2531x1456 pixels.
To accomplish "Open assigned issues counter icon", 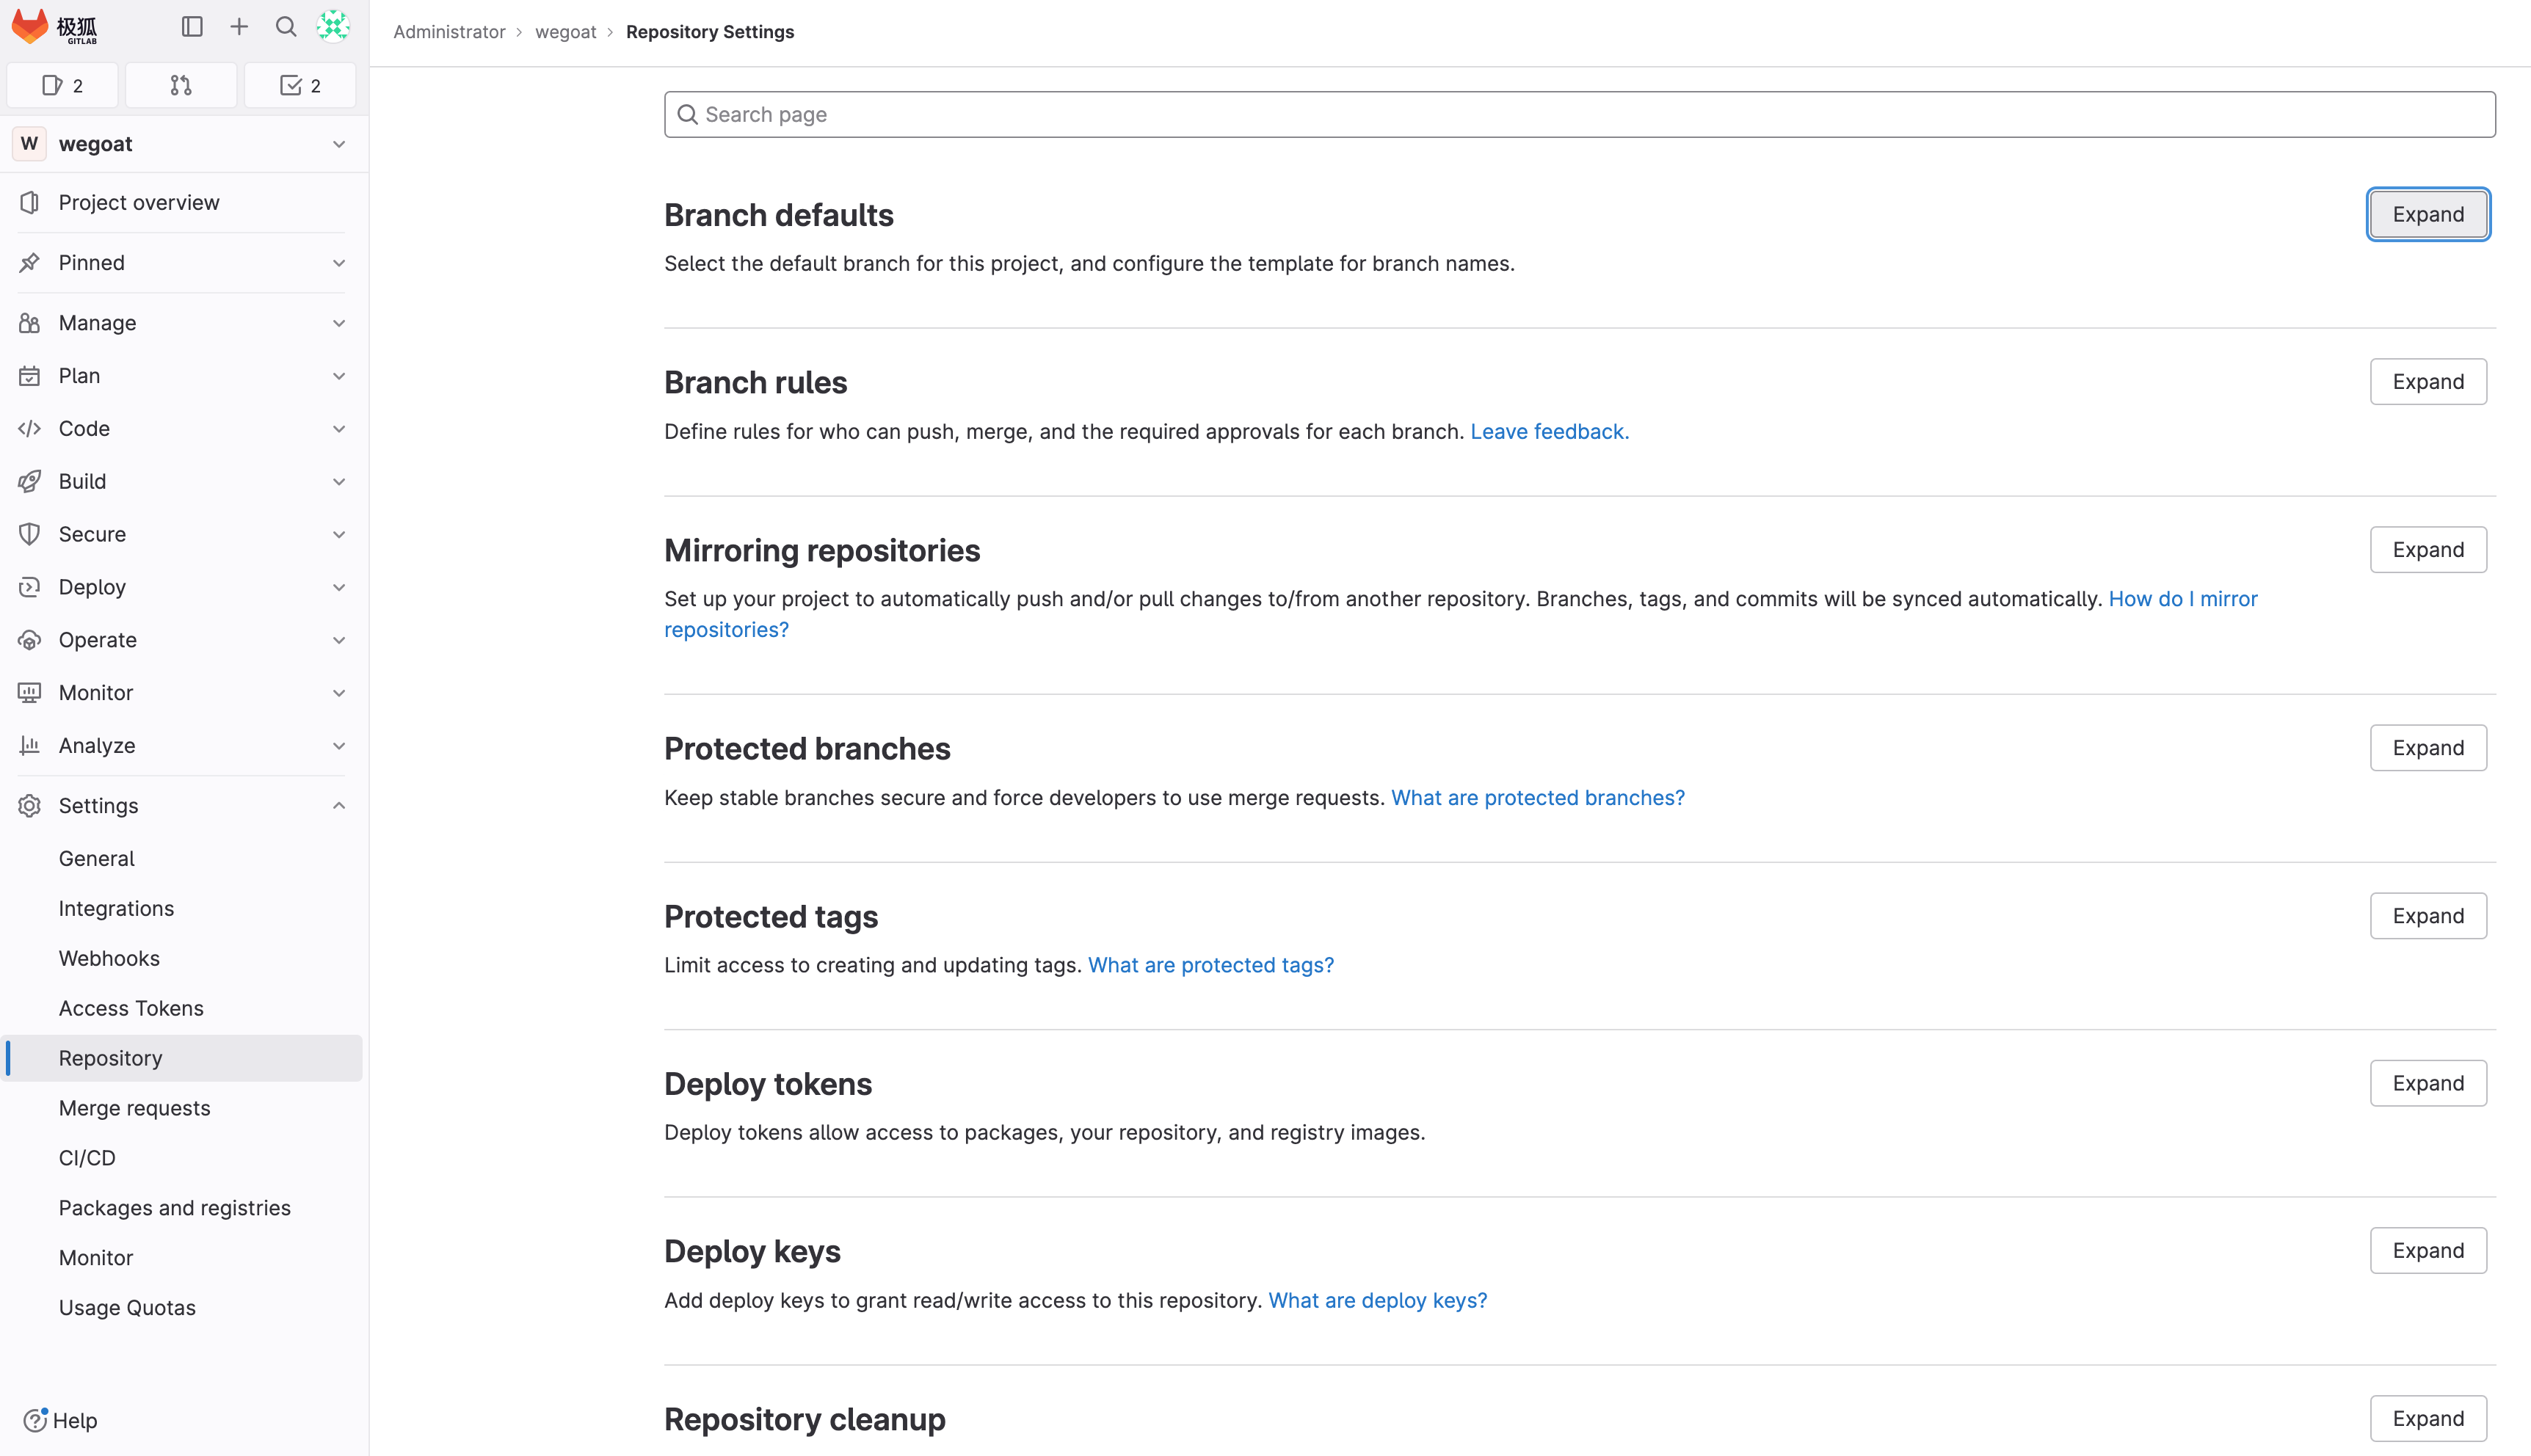I will coord(62,85).
